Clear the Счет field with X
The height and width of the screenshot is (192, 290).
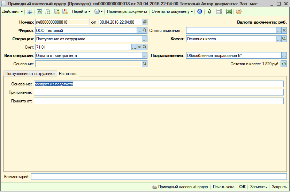coord(139,47)
